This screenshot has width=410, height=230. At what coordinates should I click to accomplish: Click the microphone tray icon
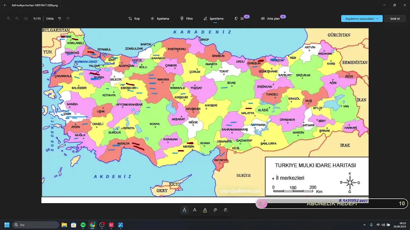pos(371,225)
